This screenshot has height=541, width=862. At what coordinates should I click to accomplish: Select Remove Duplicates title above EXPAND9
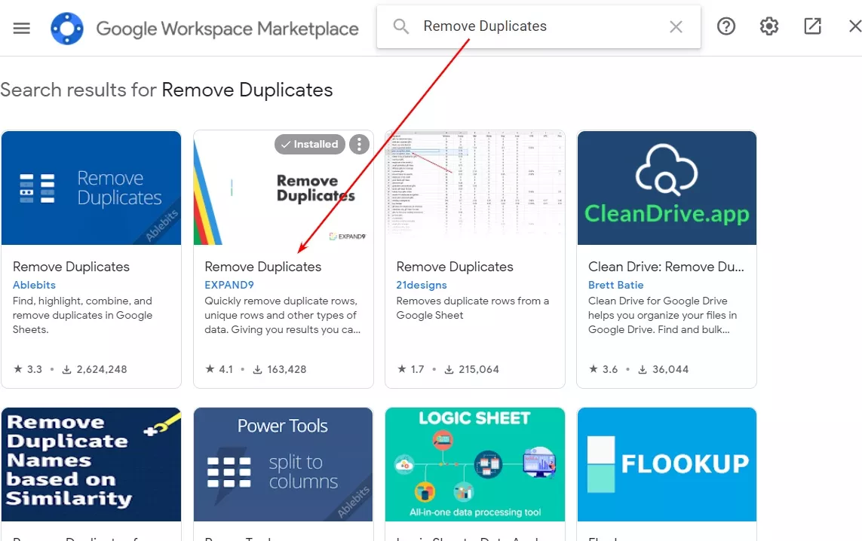coord(262,267)
